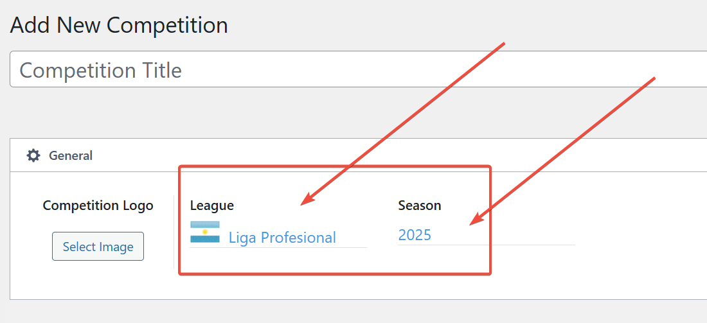Screen dimensions: 707x323
Task: Click the Season field label
Action: [419, 206]
